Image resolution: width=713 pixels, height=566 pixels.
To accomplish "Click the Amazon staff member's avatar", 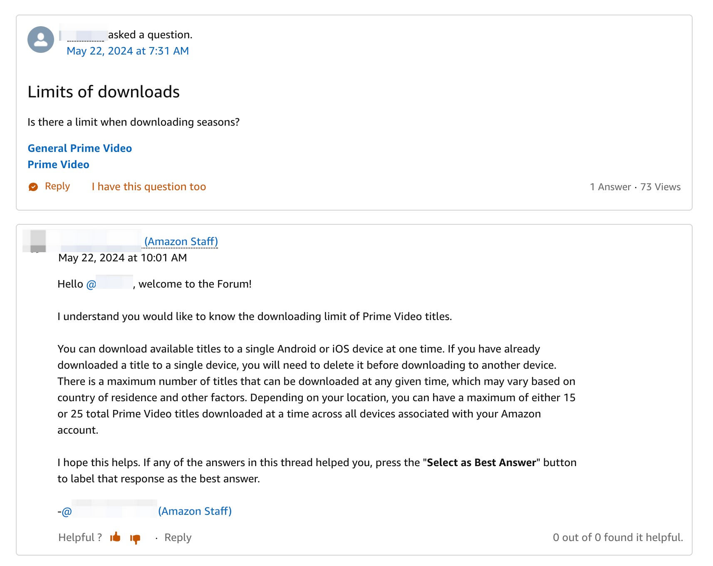I will 38,241.
